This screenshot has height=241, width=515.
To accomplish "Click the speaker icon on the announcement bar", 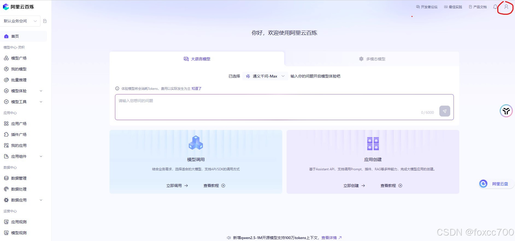I will pos(229,238).
